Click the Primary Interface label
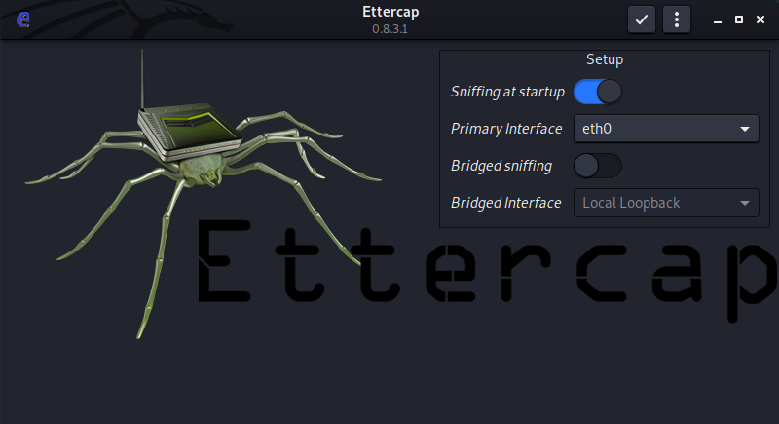Screen dimensions: 779x424 [x=506, y=129]
